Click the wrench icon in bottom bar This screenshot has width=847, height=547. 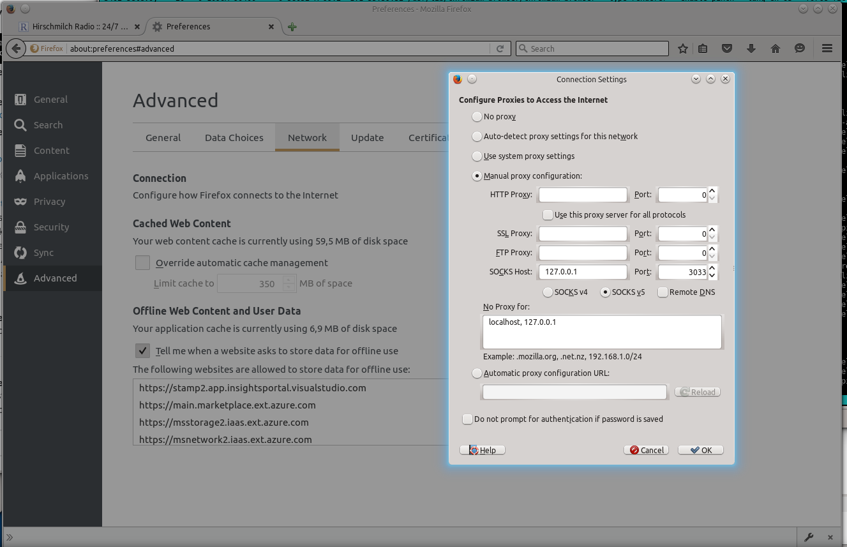(x=809, y=537)
